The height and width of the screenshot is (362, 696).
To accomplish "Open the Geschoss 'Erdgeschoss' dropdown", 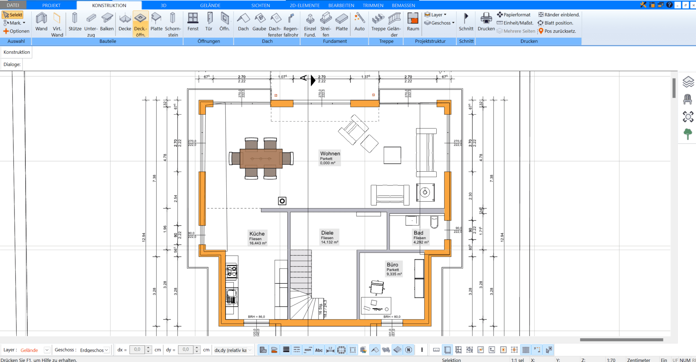I will click(106, 350).
